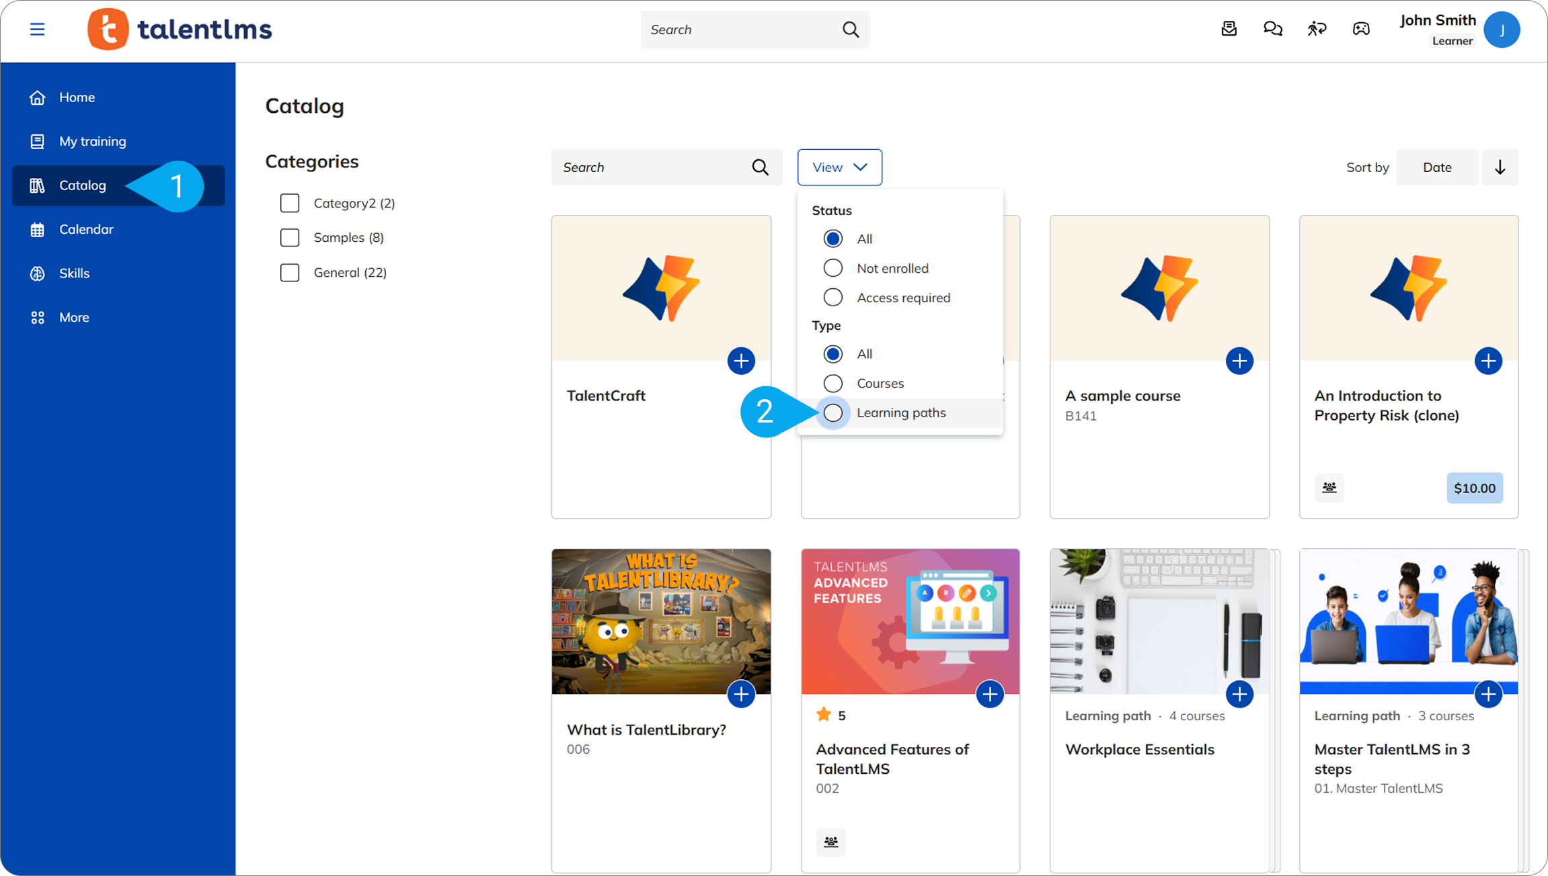Select Not enrolled status radio button
The width and height of the screenshot is (1548, 876).
tap(833, 268)
